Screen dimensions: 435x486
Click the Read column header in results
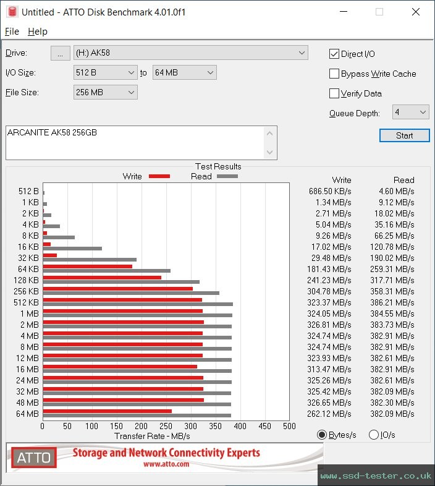point(403,180)
